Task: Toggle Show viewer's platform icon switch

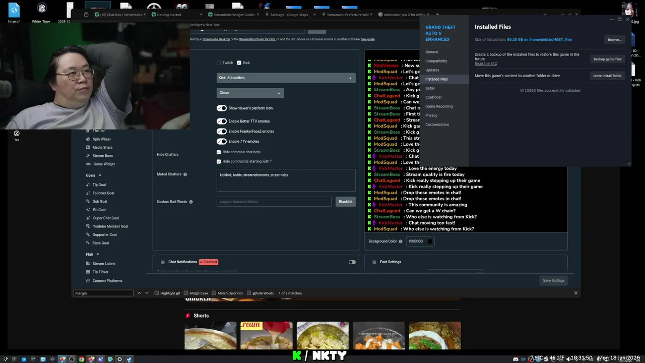Action: (x=222, y=108)
